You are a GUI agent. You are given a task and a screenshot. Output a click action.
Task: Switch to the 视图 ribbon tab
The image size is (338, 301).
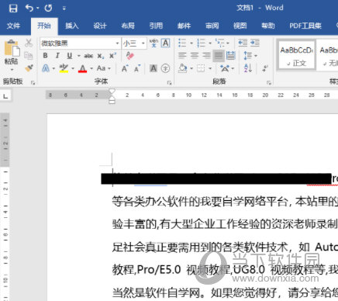[x=240, y=26]
